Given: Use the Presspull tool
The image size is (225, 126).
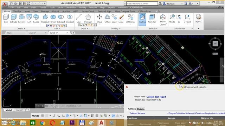Looking at the screenshot, I should 45,19.
